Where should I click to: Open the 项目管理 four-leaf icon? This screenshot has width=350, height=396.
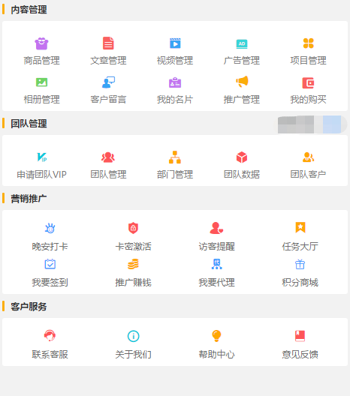click(308, 43)
